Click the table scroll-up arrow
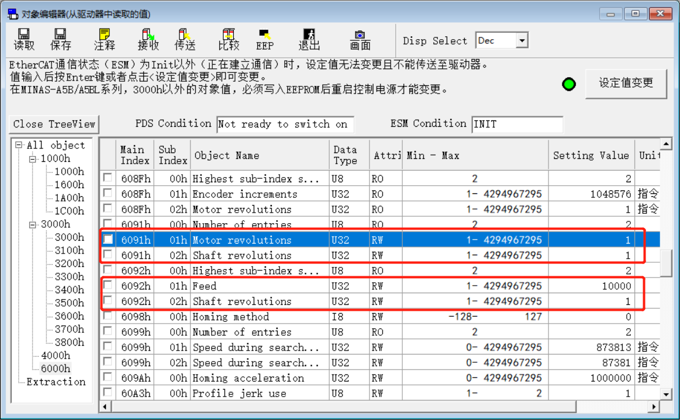The width and height of the screenshot is (680, 420). coord(666,143)
